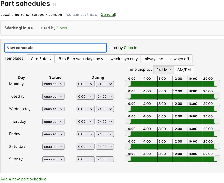
Task: Click Wednesday timeline end slider handle
Action: coord(217,108)
